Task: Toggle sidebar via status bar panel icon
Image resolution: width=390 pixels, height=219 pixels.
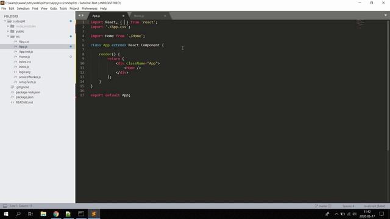Action: [x=5, y=206]
